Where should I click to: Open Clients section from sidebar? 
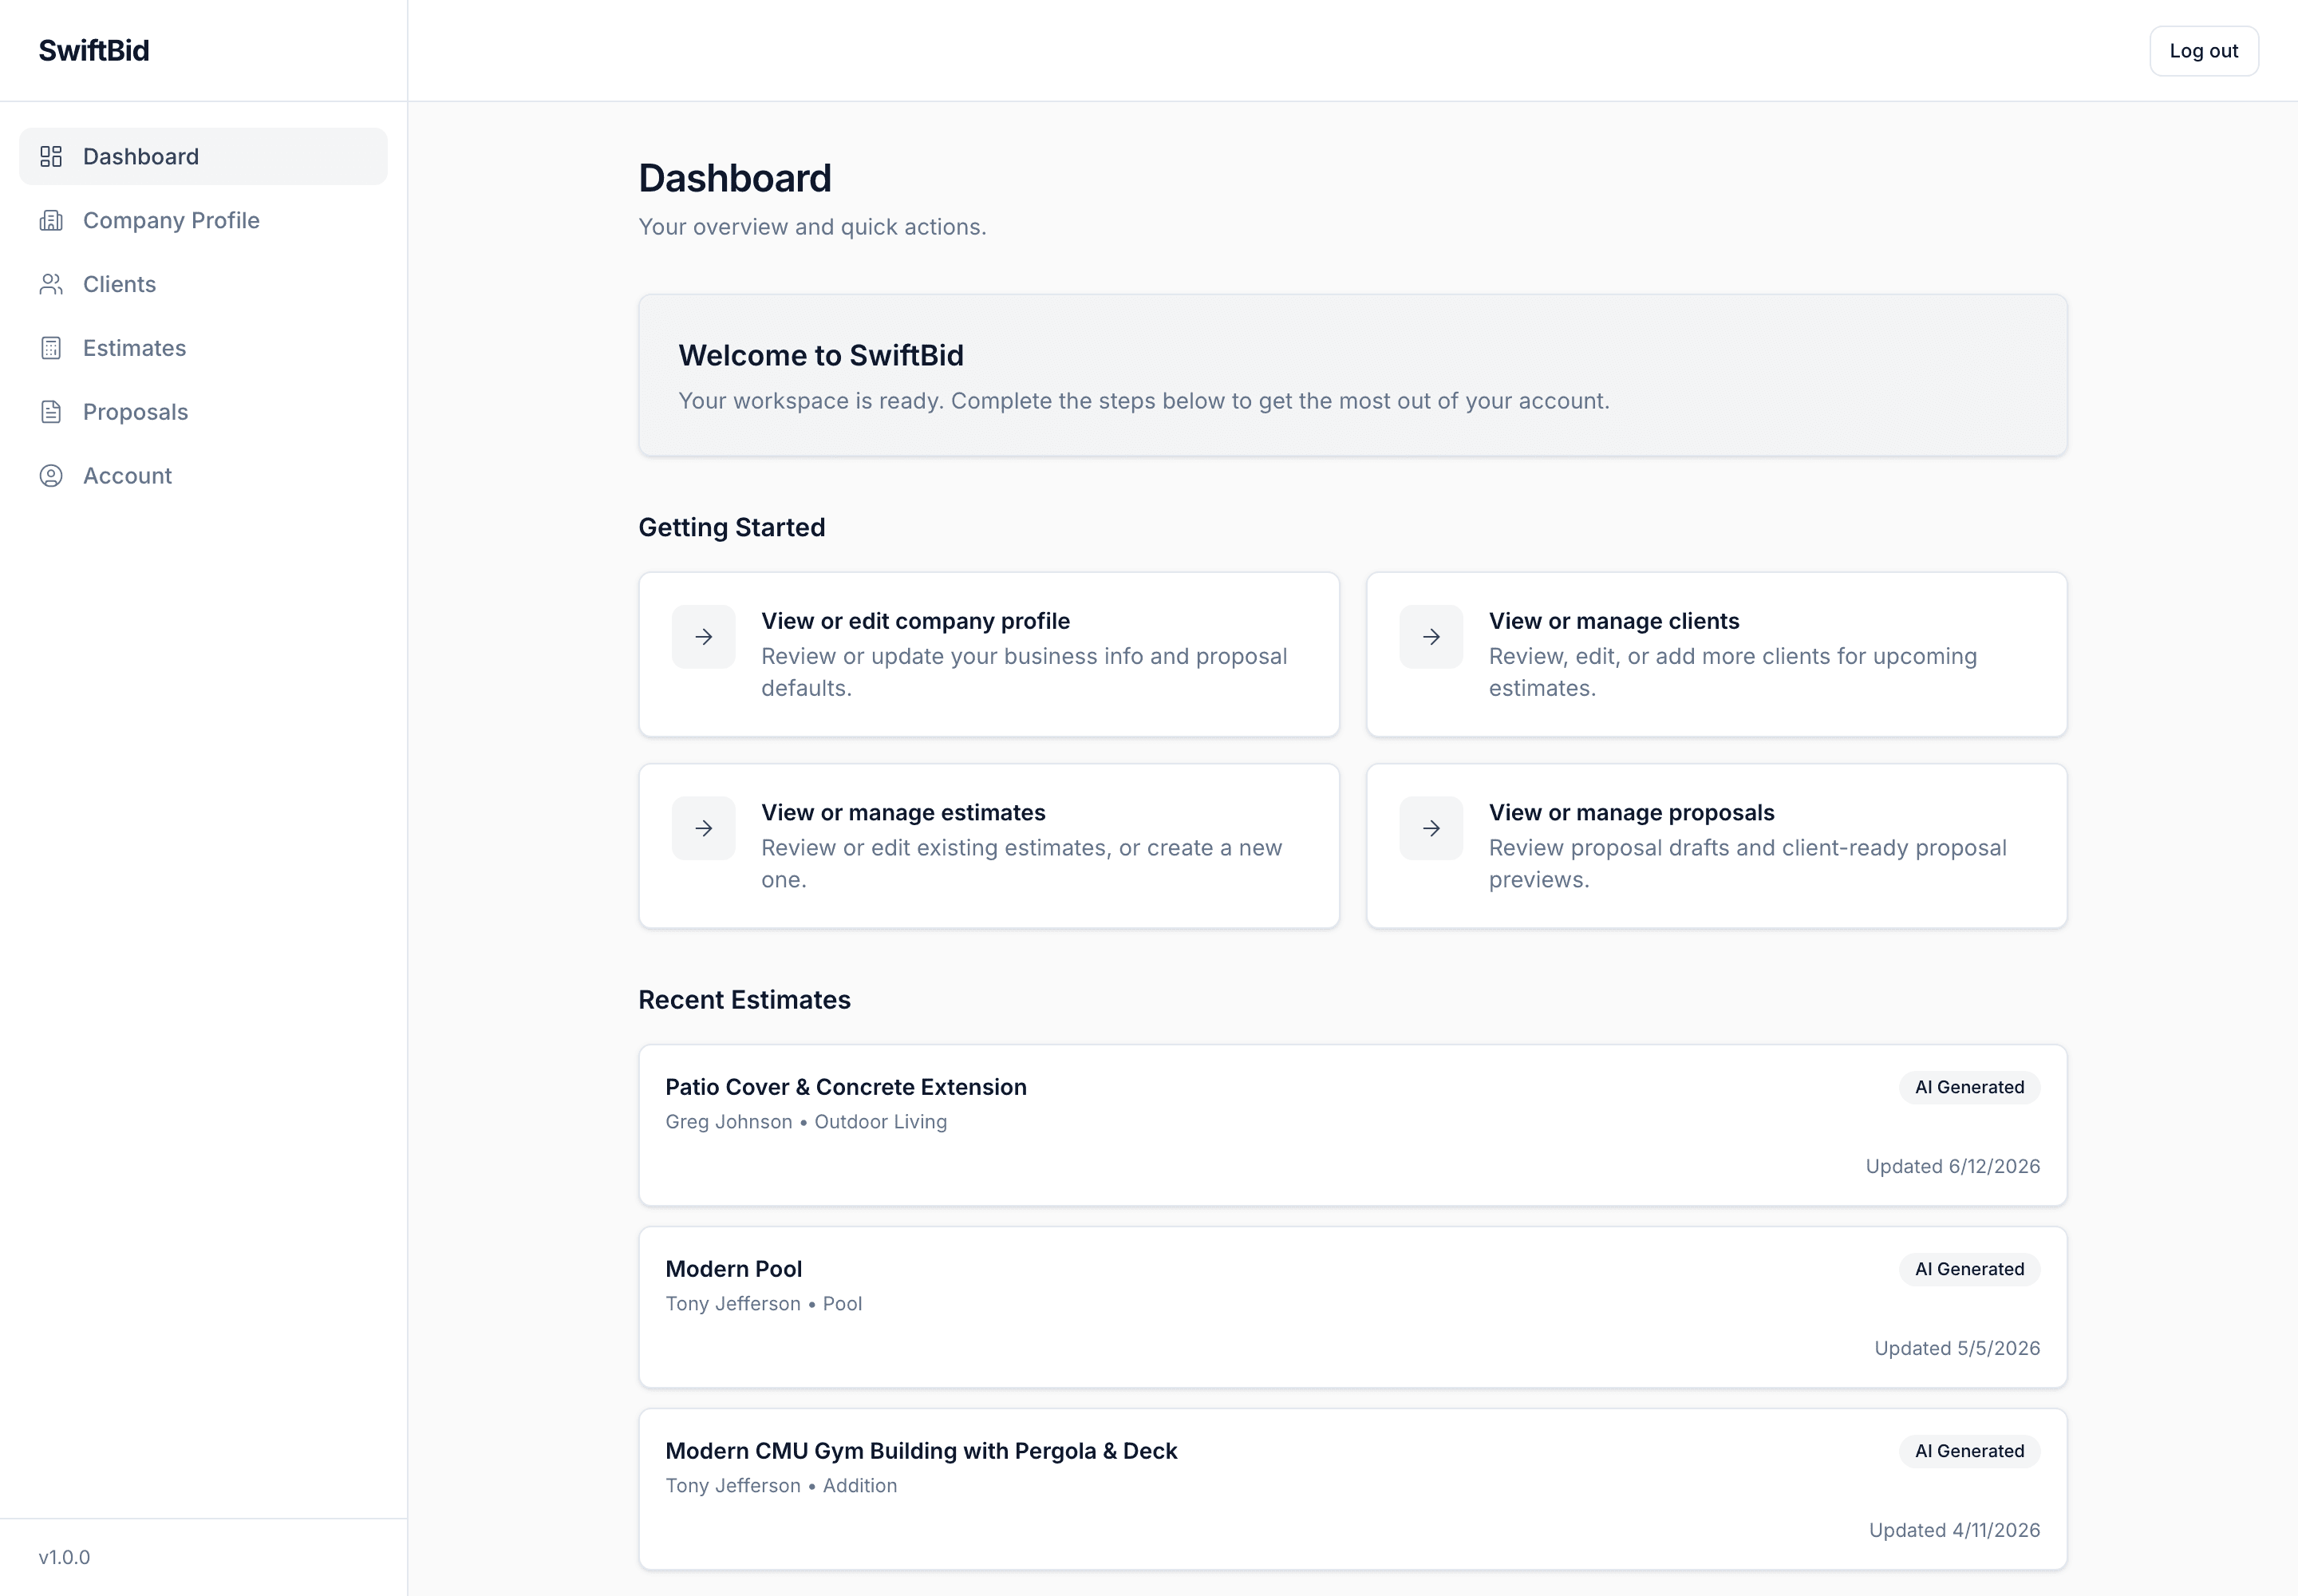click(203, 284)
